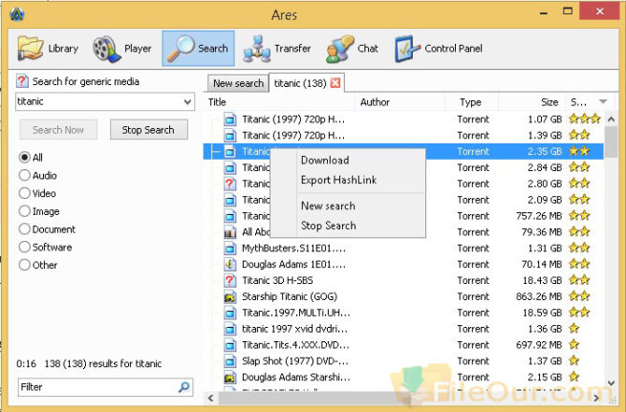Select the 18.43 GB size cell
Screen dimensions: 626x412
point(542,280)
